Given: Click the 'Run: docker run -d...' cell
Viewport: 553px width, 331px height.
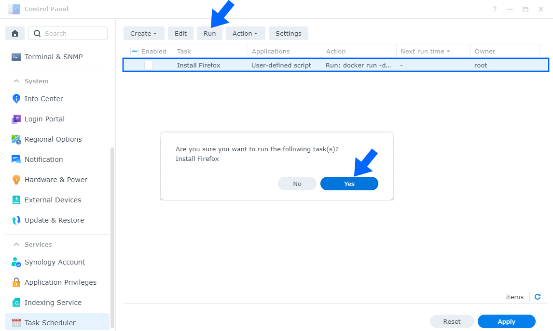Looking at the screenshot, I should tap(358, 65).
